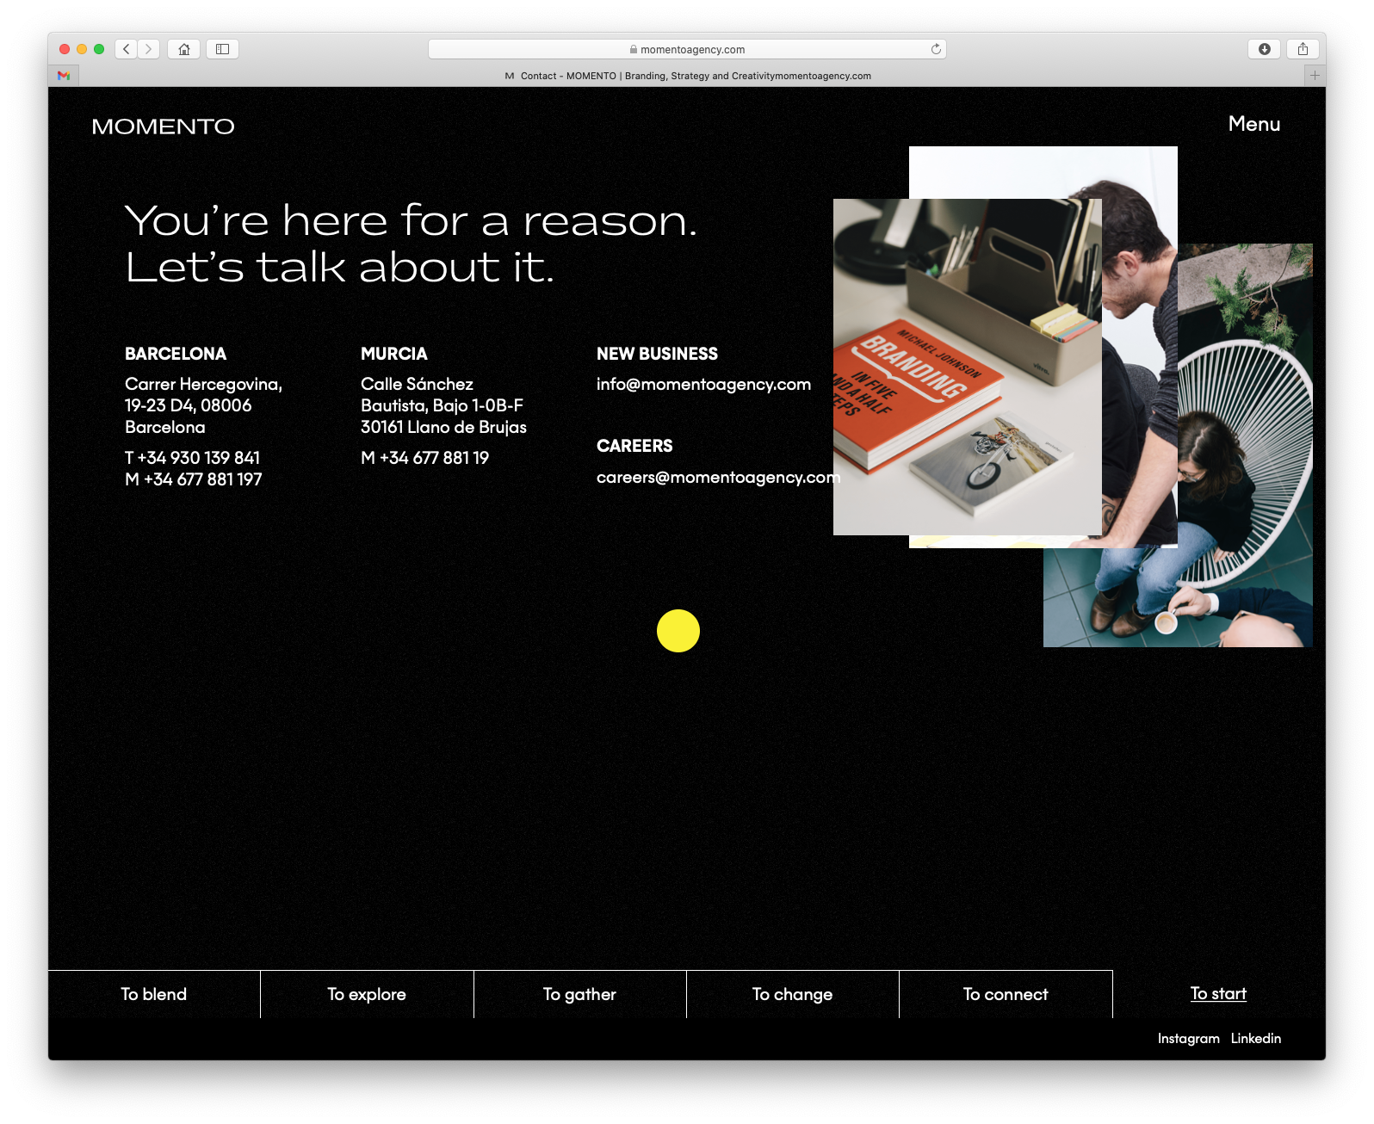This screenshot has height=1124, width=1374.
Task: Select the To connect tab
Action: [x=1005, y=994]
